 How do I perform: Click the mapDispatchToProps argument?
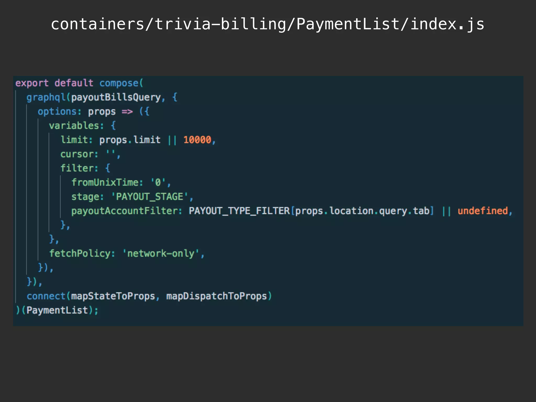(216, 296)
